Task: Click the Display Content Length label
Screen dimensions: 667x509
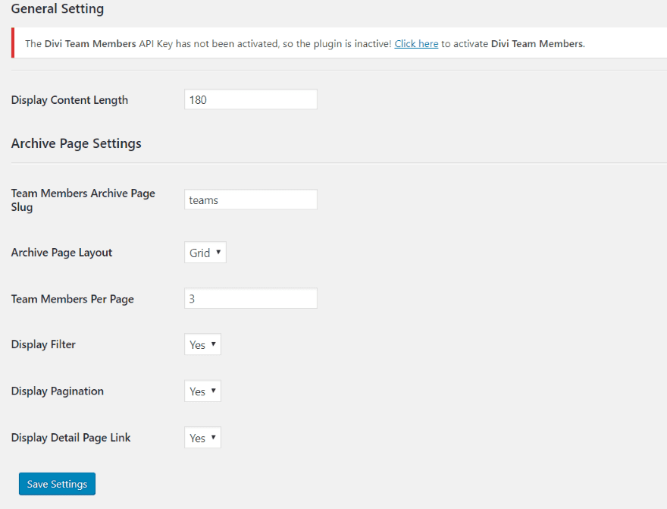Action: click(70, 100)
